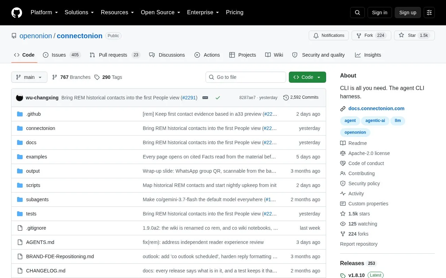The width and height of the screenshot is (446, 278).
Task: View 290 Tags list
Action: point(108,77)
